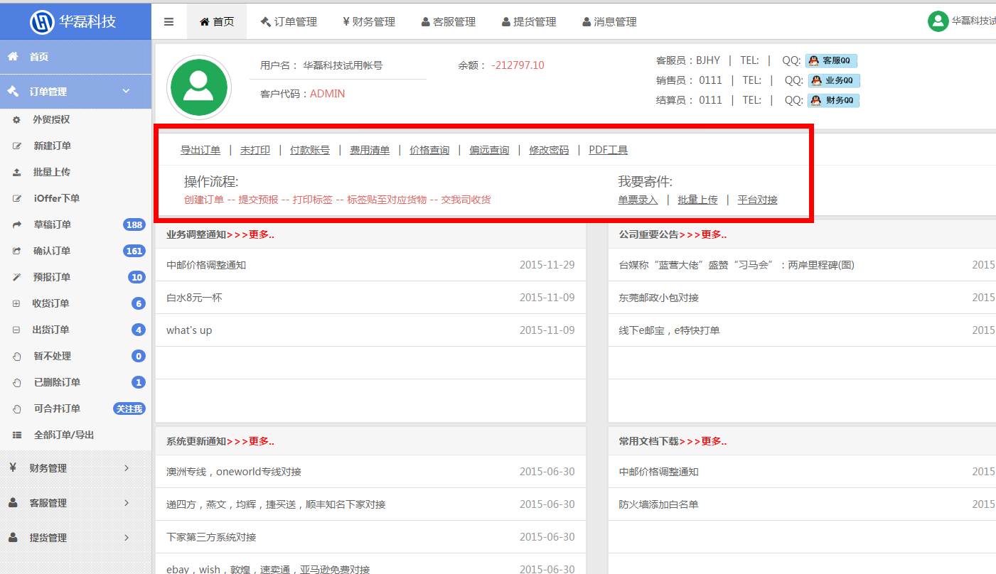996x574 pixels.
Task: Open the 消息管理 top menu tab
Action: click(x=609, y=22)
